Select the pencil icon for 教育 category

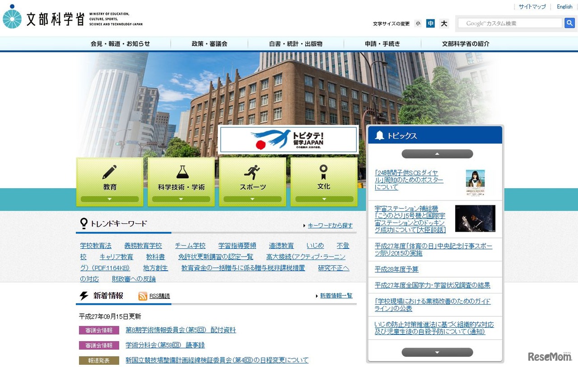coord(109,172)
